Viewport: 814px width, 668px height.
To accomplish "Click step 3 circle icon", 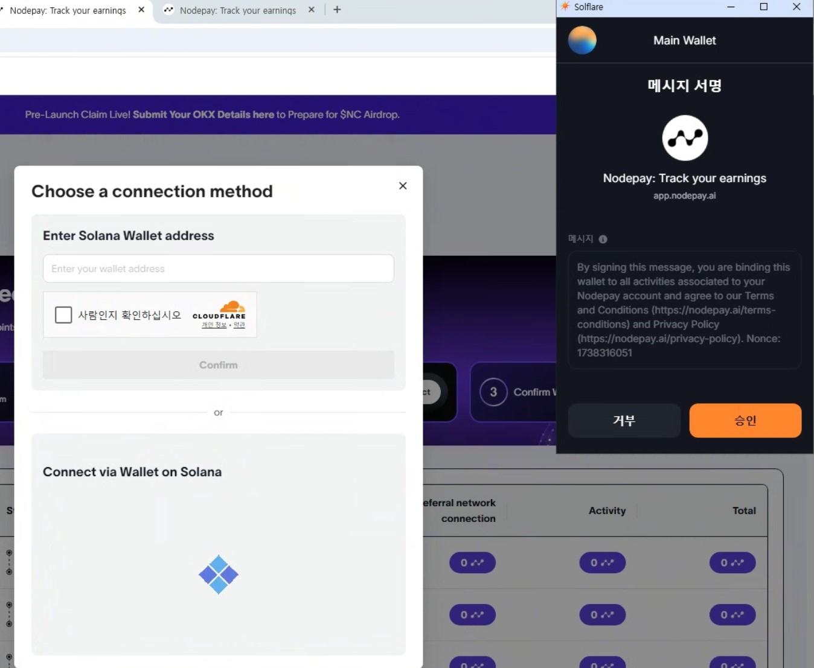I will point(493,392).
